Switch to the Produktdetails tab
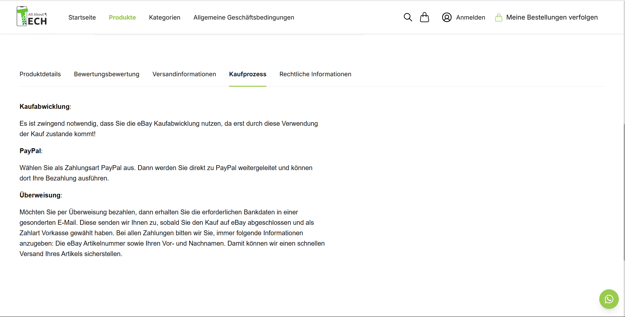Image resolution: width=625 pixels, height=317 pixels. click(40, 74)
